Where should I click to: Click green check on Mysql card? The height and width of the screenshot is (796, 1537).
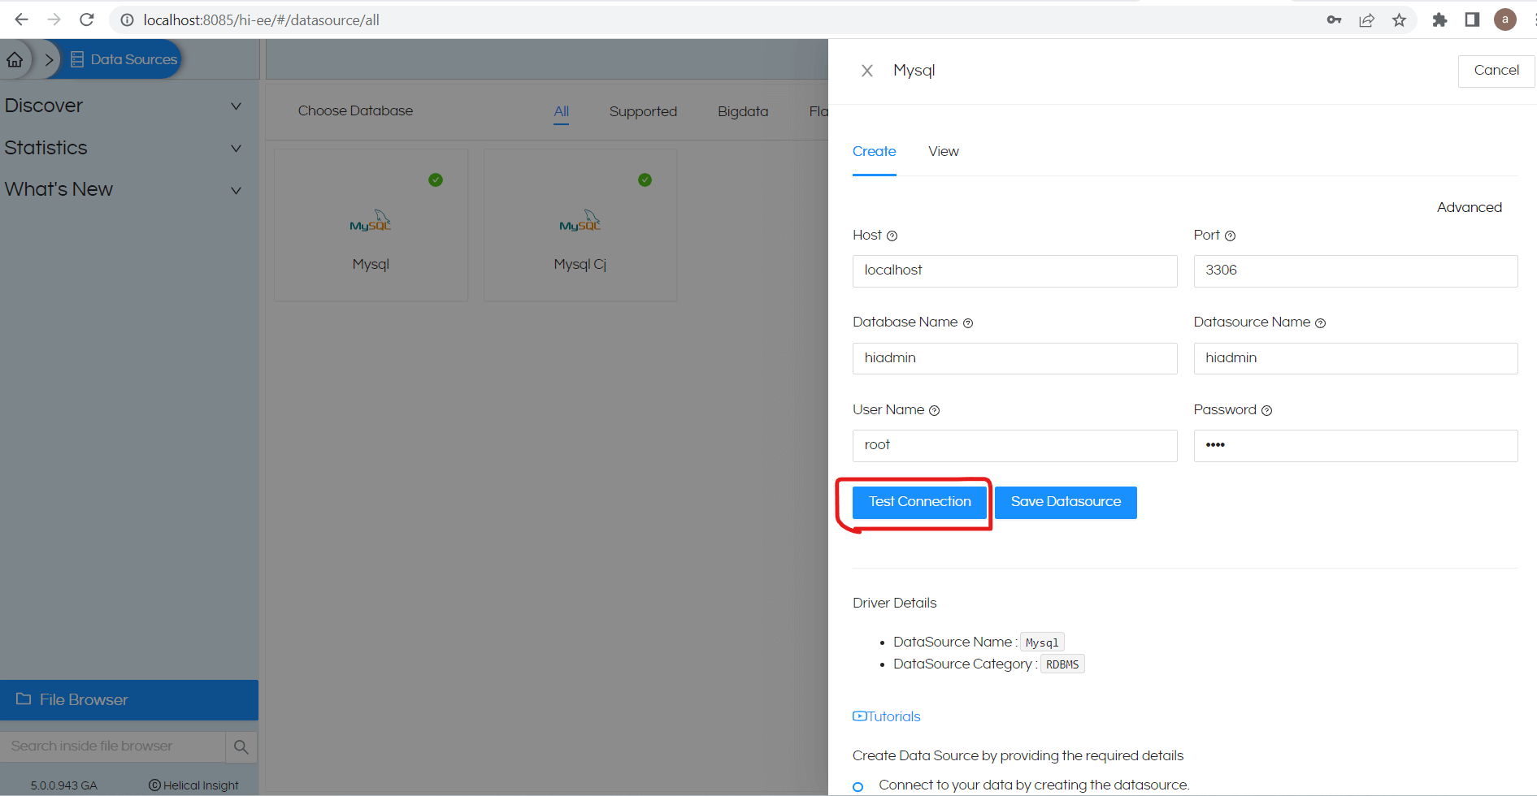click(x=436, y=180)
